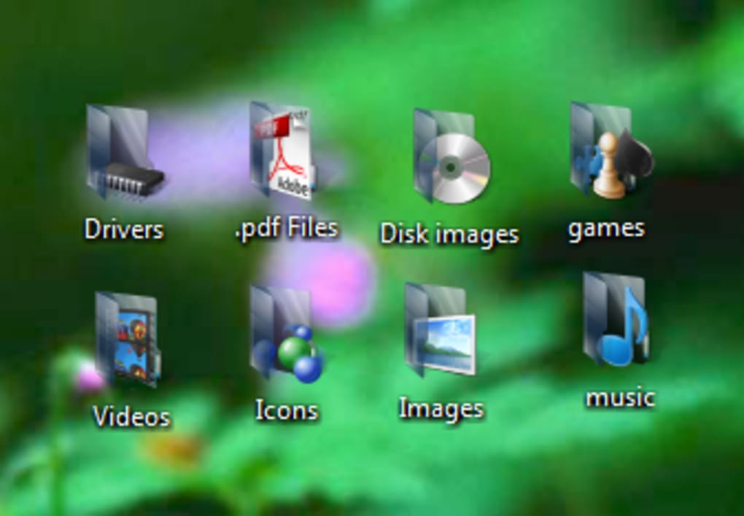Click the .pdf Files text label
744x516 pixels.
pyautogui.click(x=290, y=227)
